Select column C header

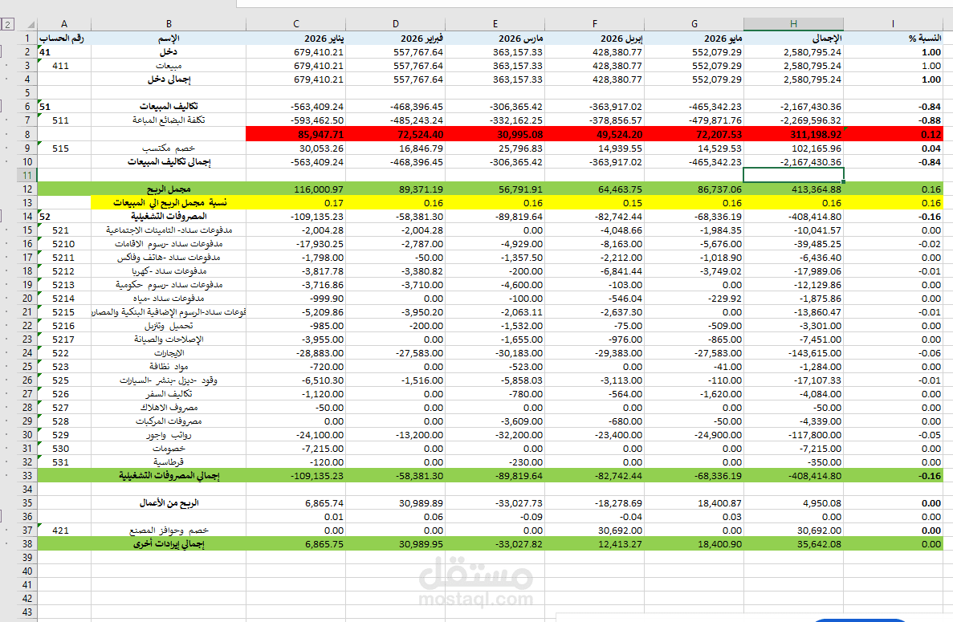296,24
